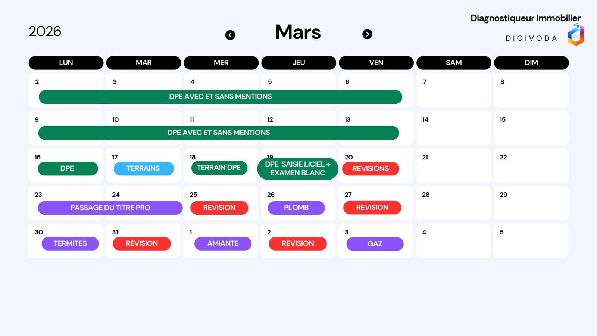Click the LUN weekday header
The image size is (597, 336).
(66, 63)
